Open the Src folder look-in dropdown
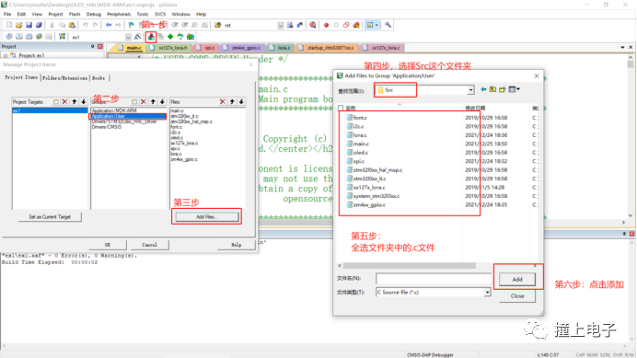The height and width of the screenshot is (358, 637). (x=470, y=90)
